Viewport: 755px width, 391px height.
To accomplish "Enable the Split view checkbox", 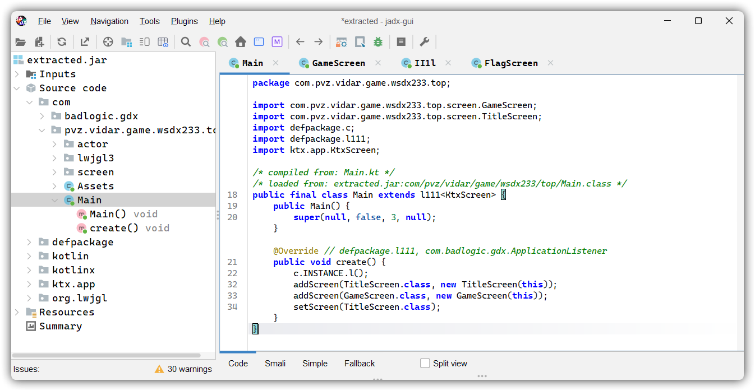I will point(425,363).
